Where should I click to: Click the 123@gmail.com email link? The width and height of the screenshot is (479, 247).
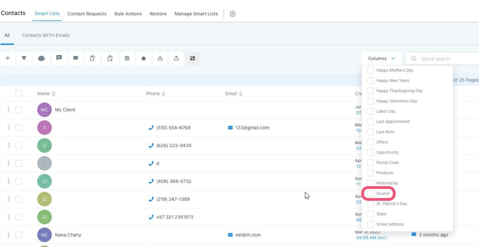[252, 127]
